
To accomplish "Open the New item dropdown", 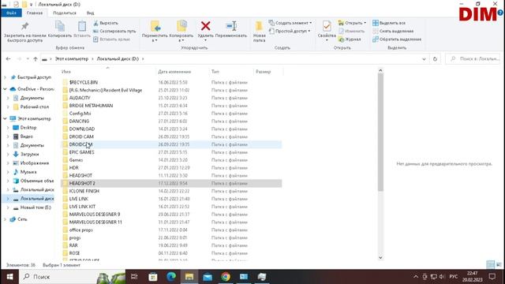I will click(x=290, y=23).
